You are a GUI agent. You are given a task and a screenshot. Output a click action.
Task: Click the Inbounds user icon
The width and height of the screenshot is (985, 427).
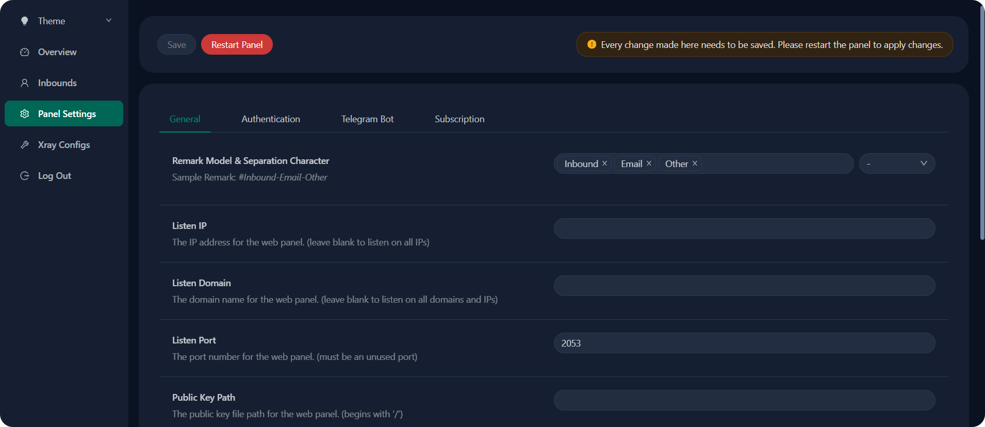pos(24,83)
